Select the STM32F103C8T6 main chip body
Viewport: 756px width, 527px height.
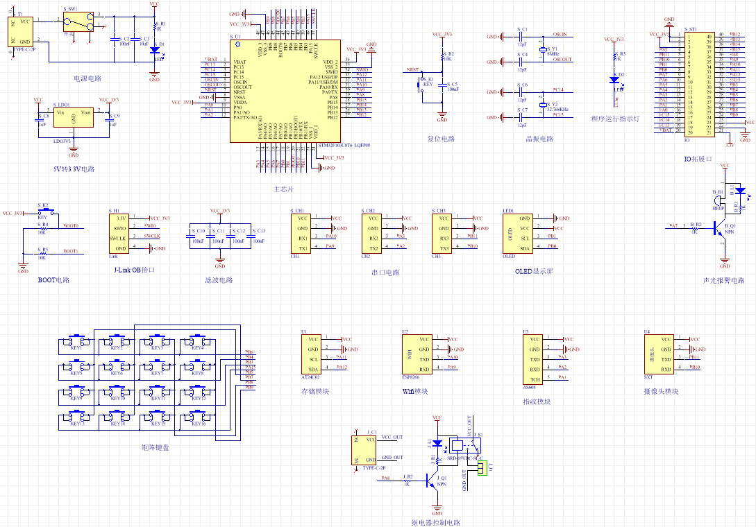point(285,91)
